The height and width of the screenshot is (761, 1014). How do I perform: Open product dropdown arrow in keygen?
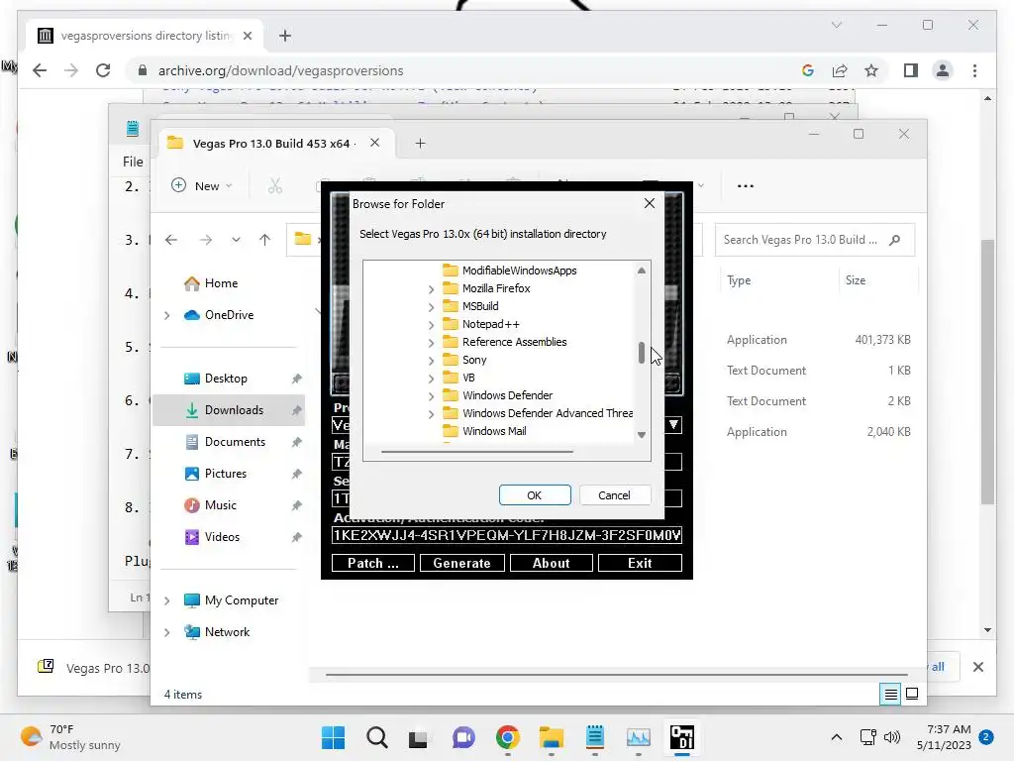point(673,425)
